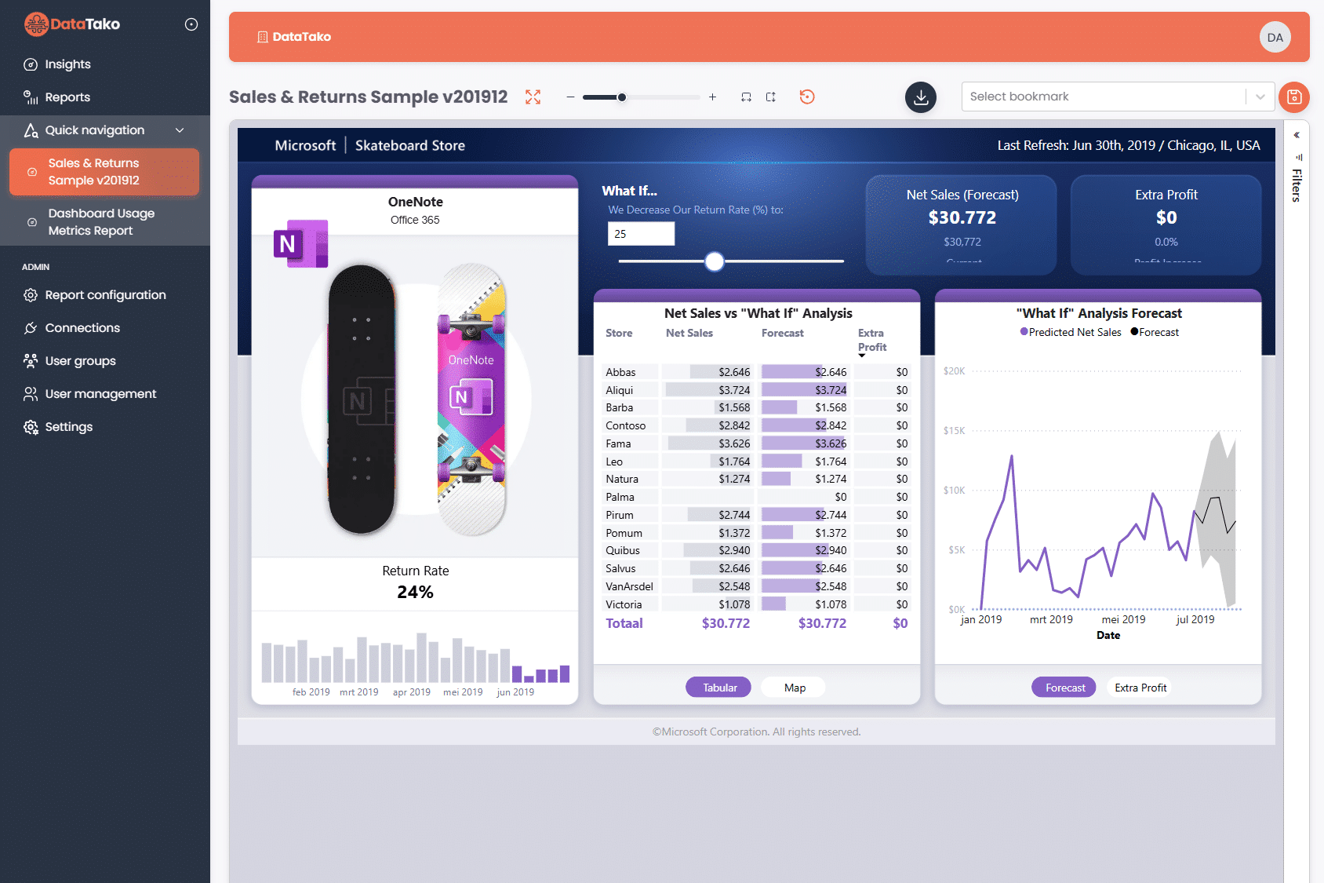Switch the analysis table to Map view

[793, 687]
